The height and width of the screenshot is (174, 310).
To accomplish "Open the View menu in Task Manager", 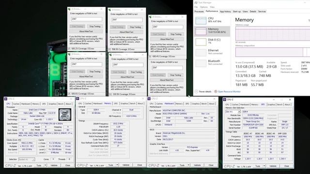I will point(212,7).
